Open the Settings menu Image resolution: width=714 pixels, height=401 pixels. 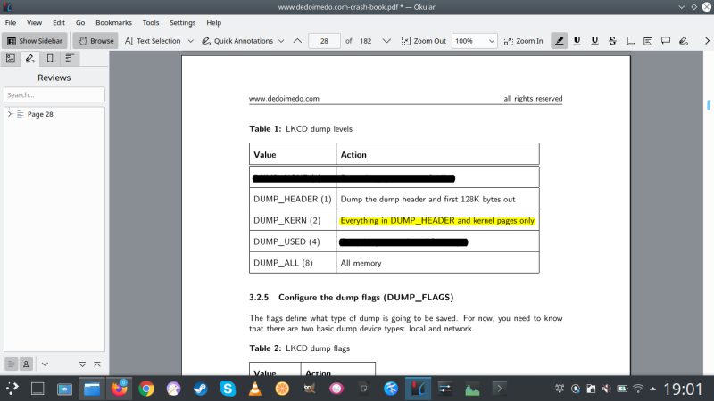pos(183,23)
